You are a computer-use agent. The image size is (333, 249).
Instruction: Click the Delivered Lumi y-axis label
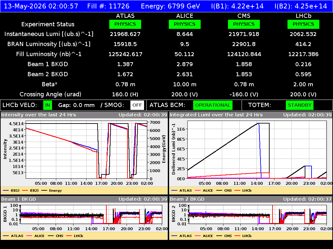tap(174, 149)
